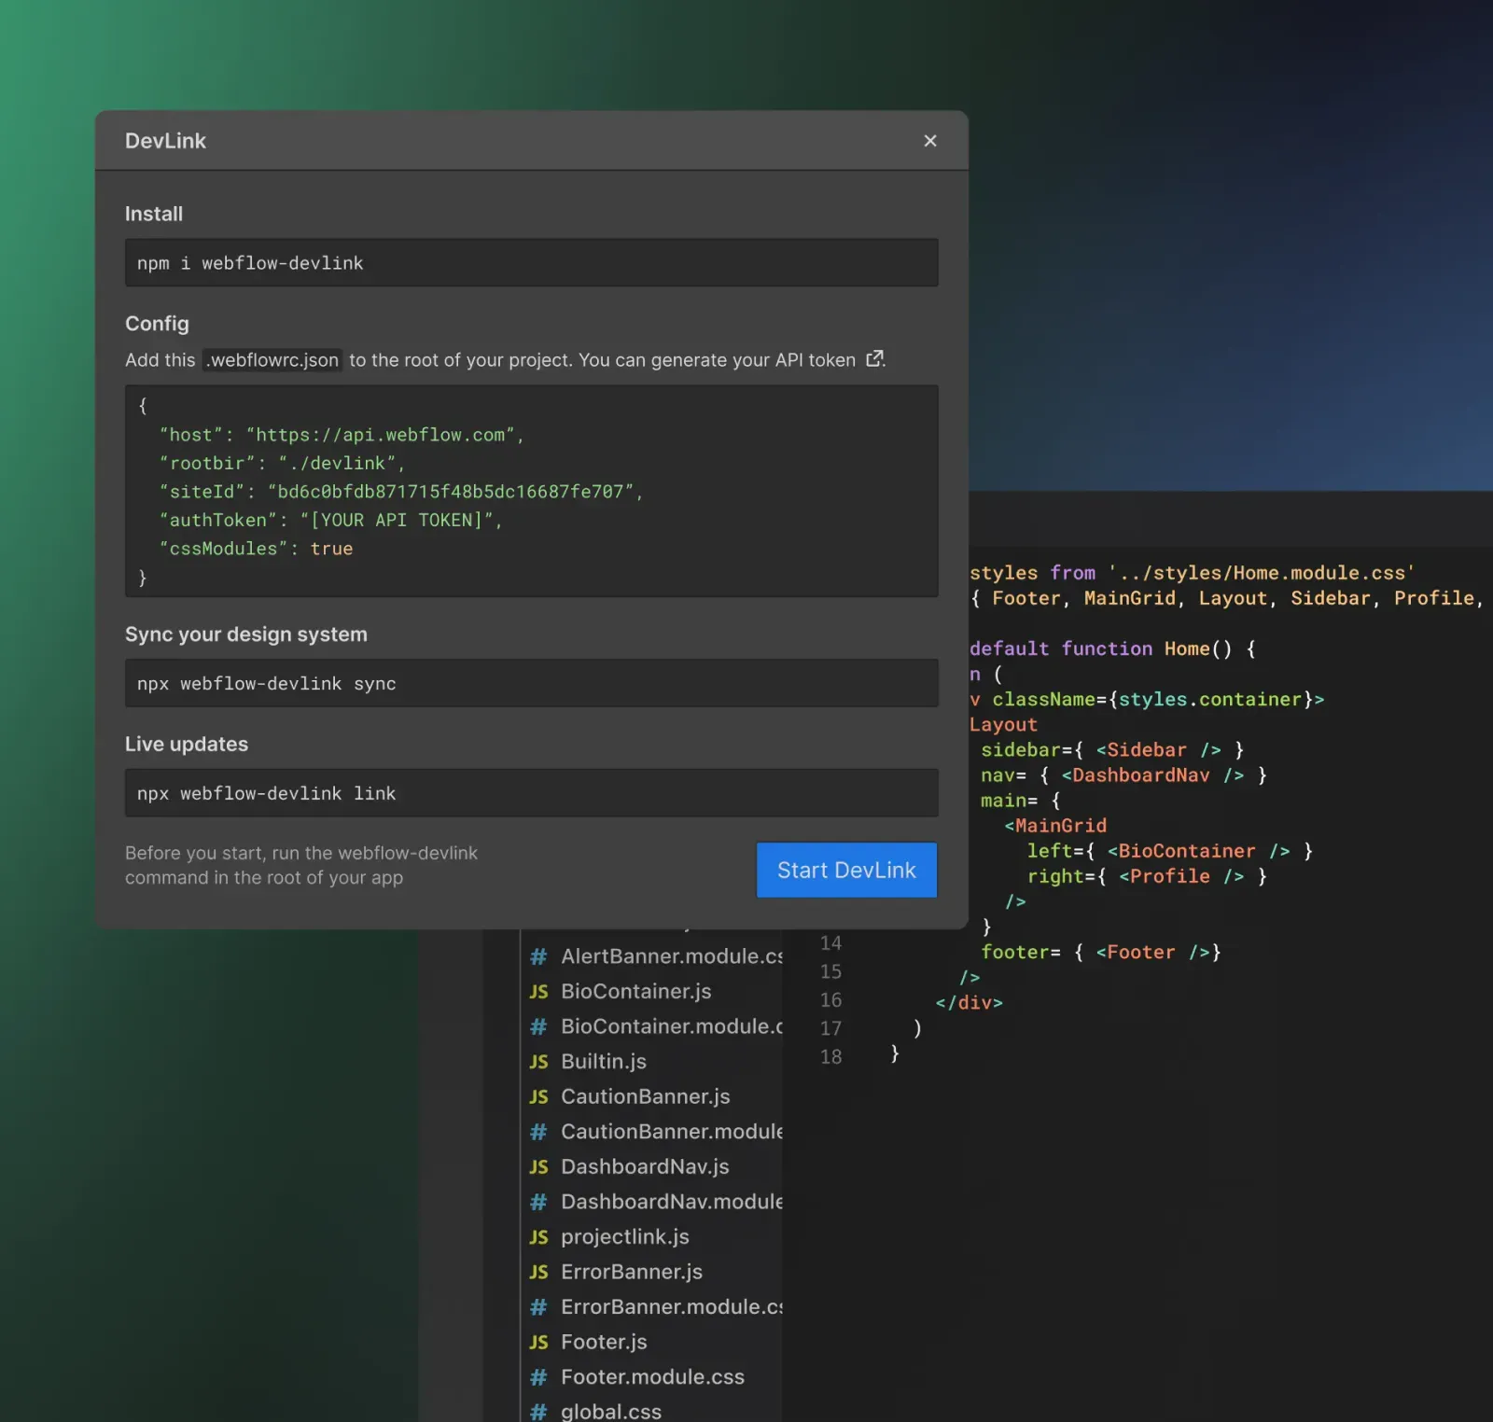Click styles.container in the code editor

(1210, 700)
